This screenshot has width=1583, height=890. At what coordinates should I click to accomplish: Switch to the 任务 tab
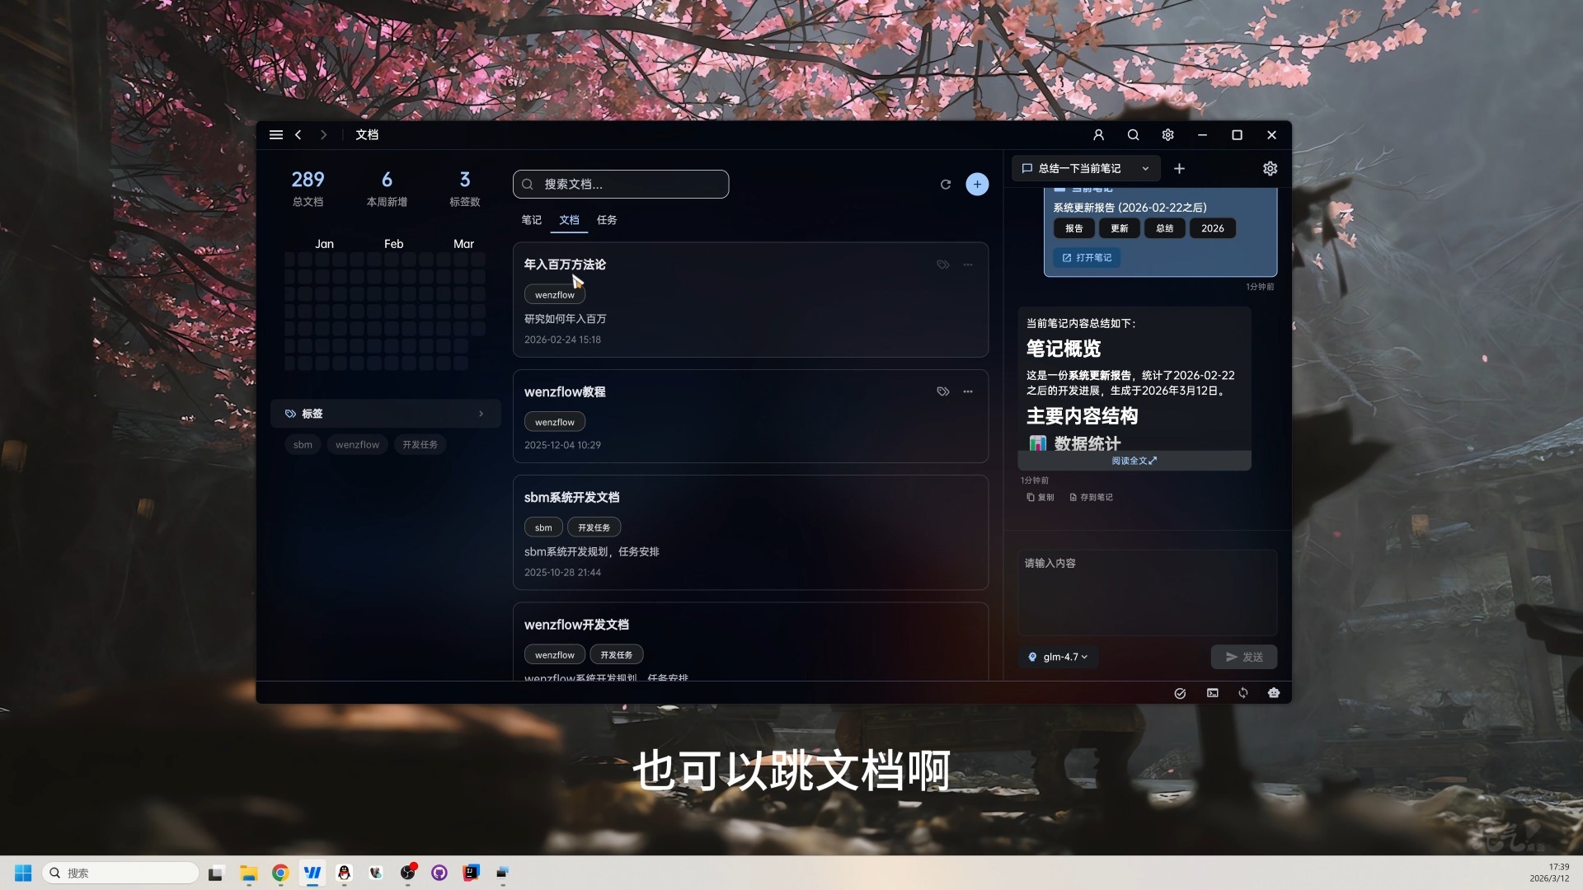pyautogui.click(x=607, y=220)
